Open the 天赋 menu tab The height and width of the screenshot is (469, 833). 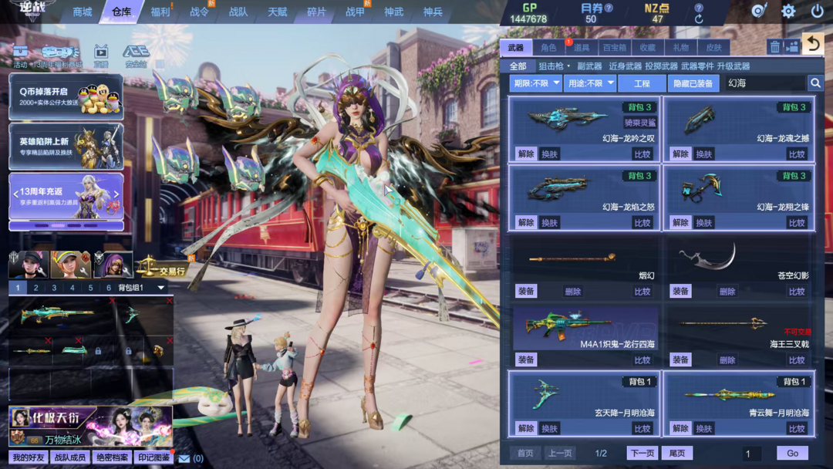[278, 12]
